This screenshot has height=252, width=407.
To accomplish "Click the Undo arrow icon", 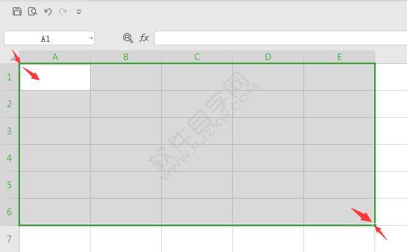I will tap(48, 12).
